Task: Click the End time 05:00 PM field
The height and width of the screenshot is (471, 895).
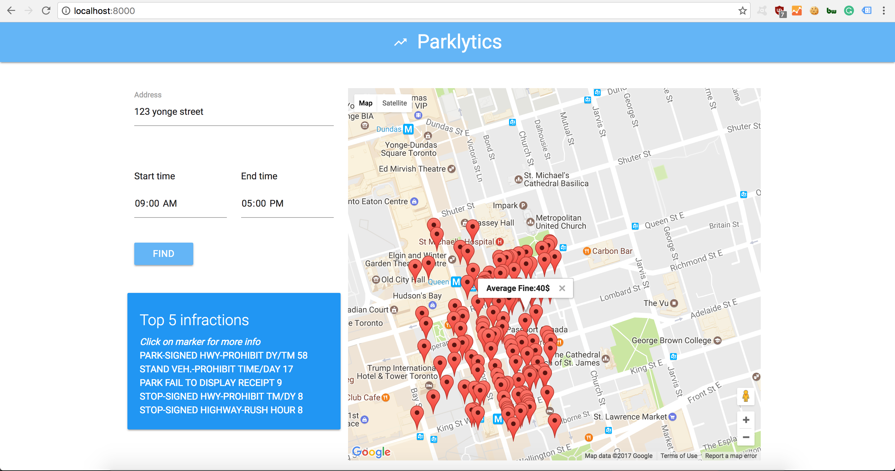Action: [x=287, y=203]
